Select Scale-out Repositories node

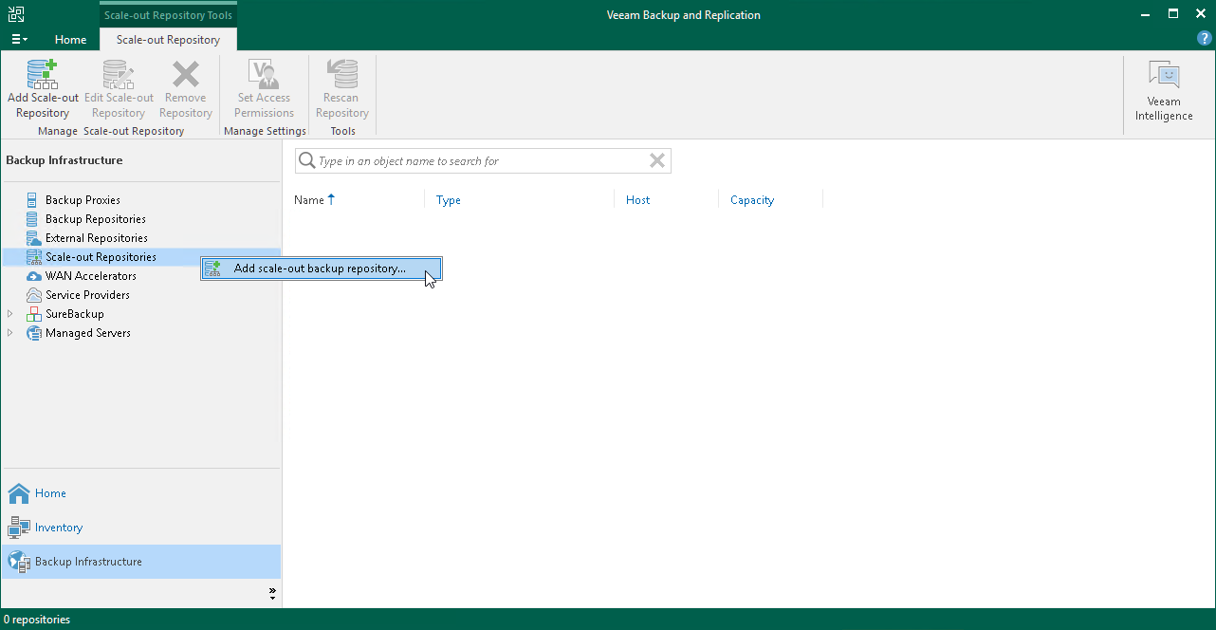coord(101,257)
